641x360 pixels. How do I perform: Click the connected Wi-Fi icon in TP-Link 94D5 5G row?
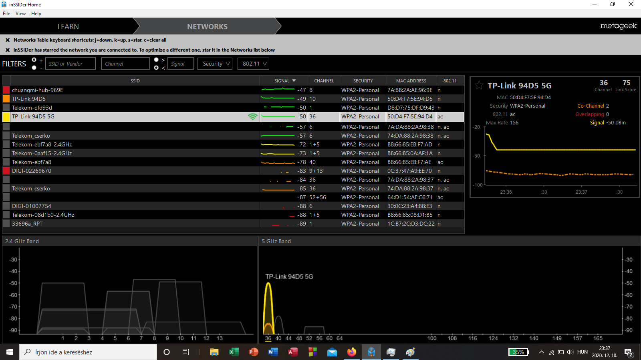[252, 116]
